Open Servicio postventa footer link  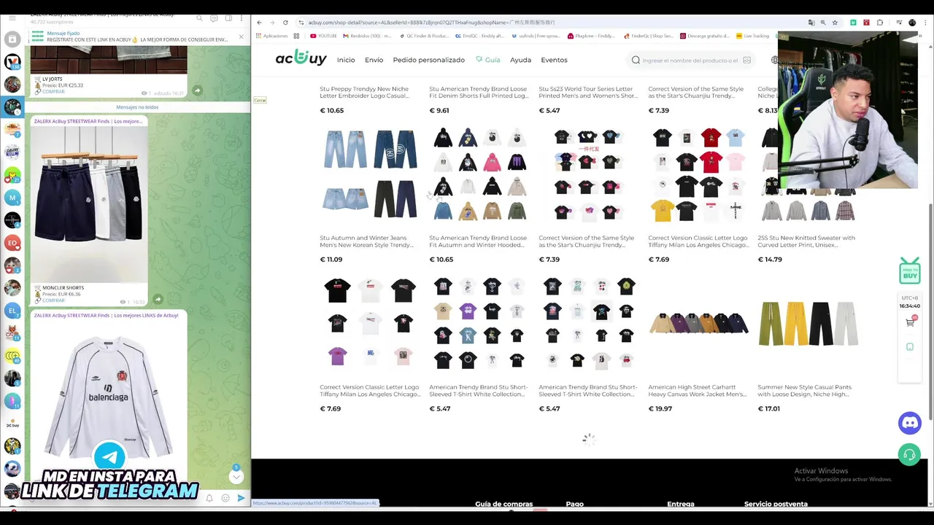pos(776,504)
